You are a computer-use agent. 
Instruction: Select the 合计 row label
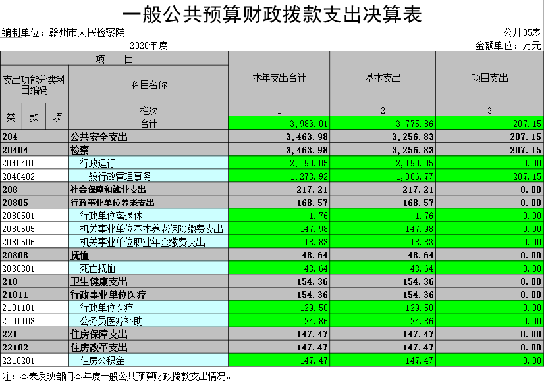pos(149,124)
